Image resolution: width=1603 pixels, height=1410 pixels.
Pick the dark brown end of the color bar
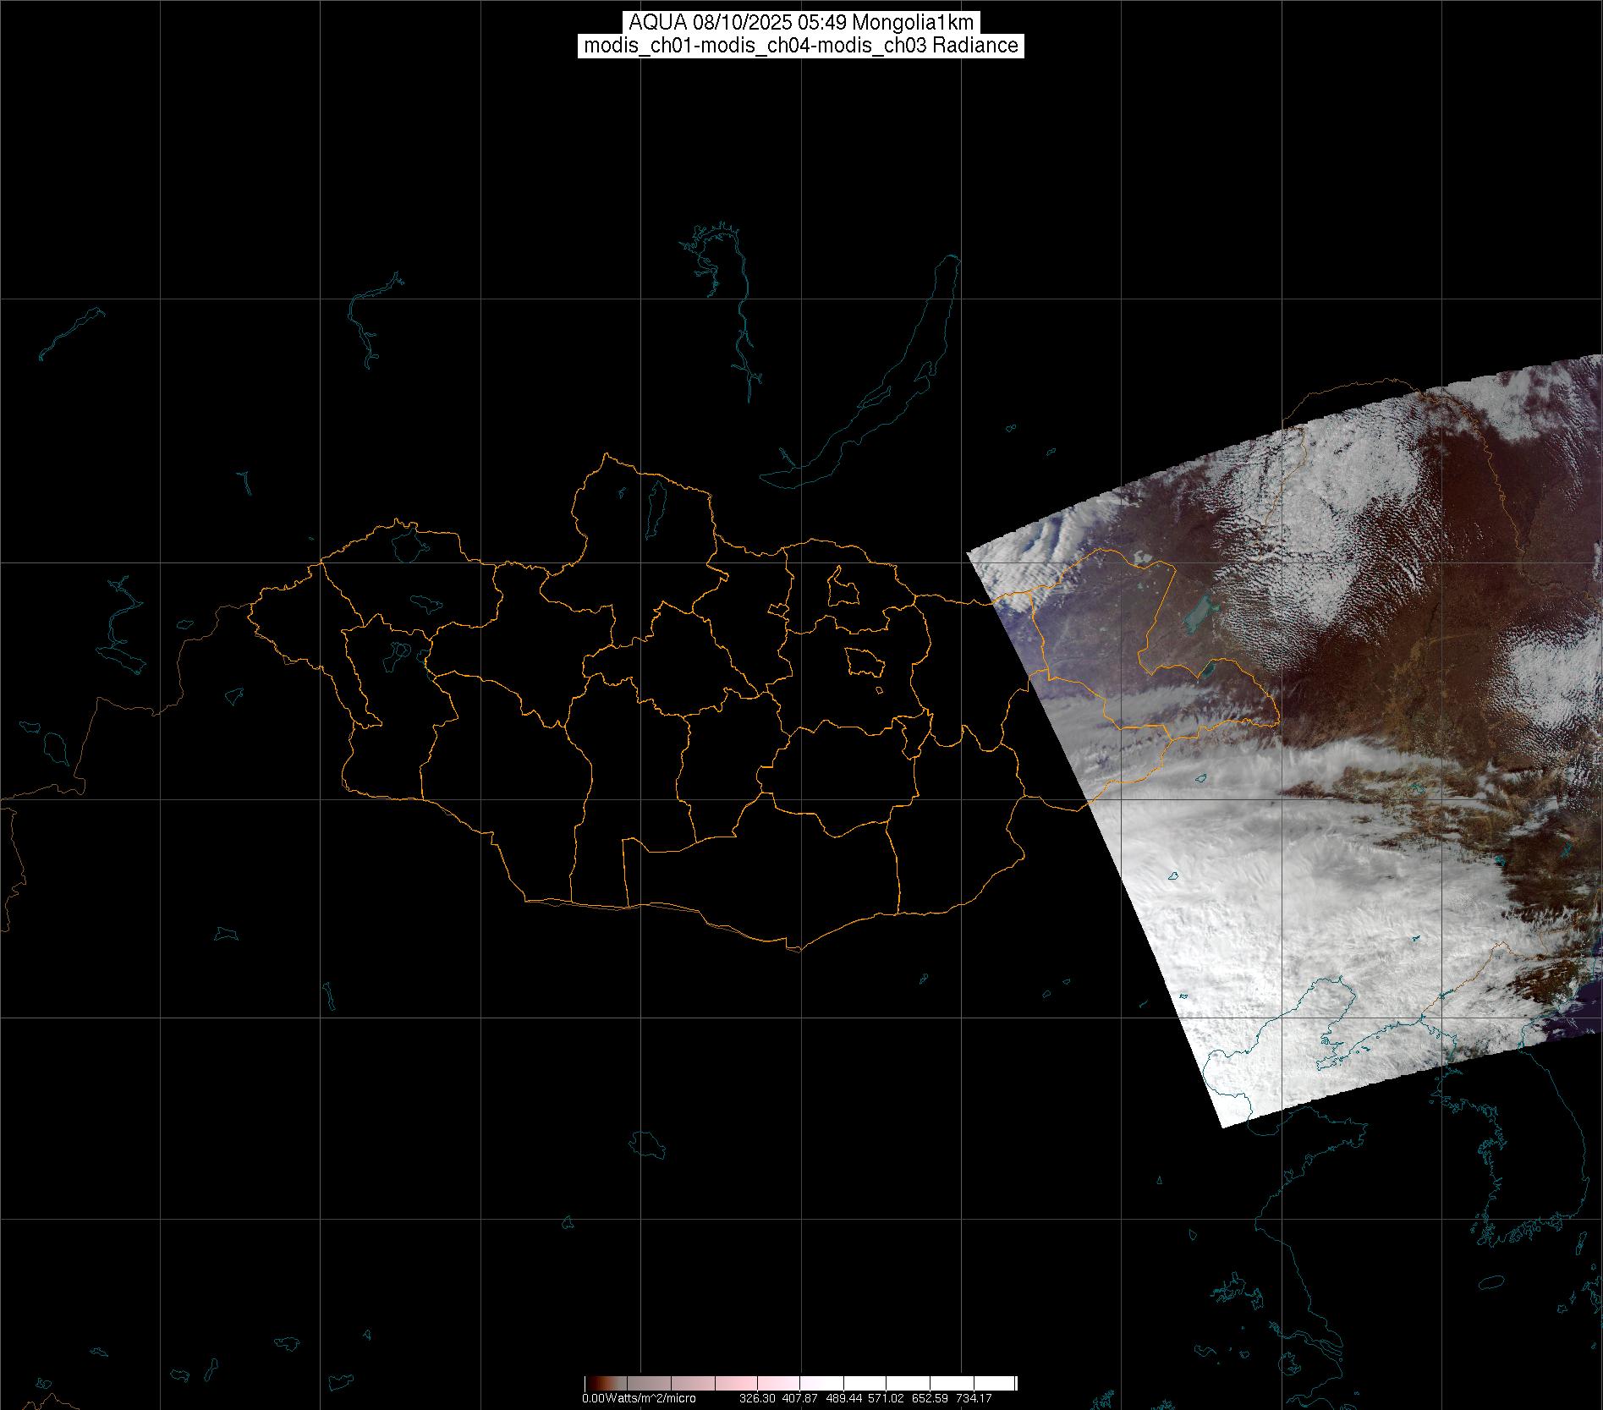point(591,1384)
